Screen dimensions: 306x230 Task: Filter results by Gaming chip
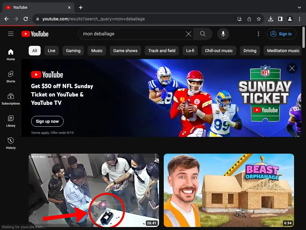73,51
